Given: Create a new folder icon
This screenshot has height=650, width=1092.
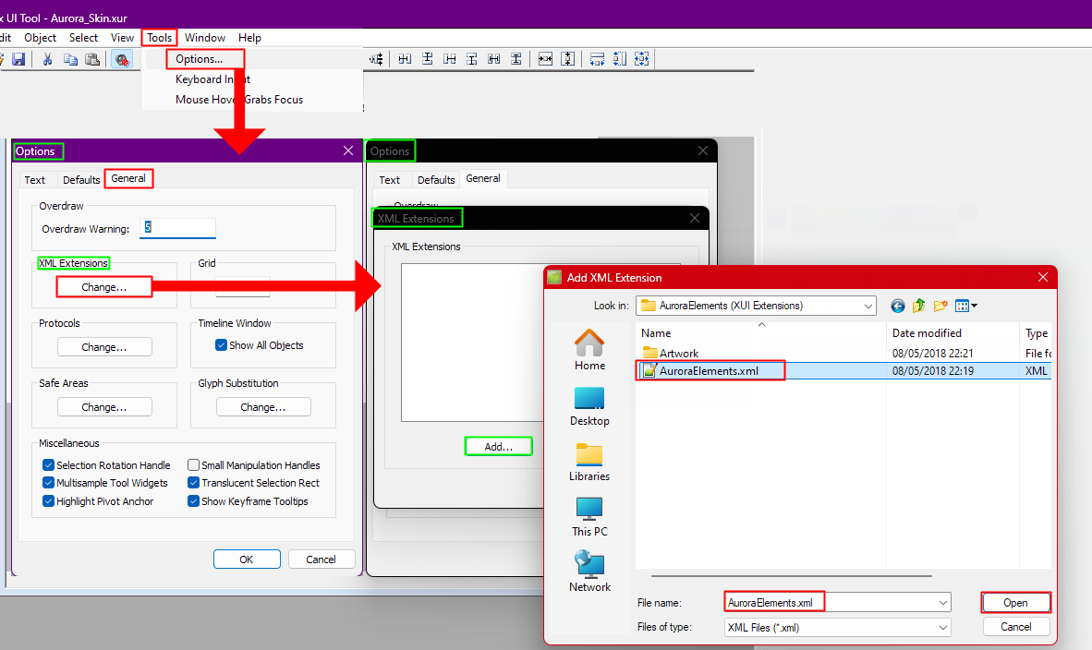Looking at the screenshot, I should tap(940, 306).
